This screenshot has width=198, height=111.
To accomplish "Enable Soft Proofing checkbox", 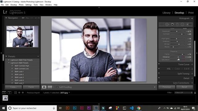I will pos(57,87).
